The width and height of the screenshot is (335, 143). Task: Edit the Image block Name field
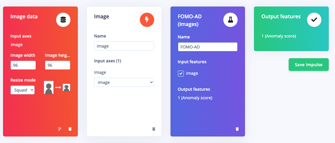[x=124, y=46]
